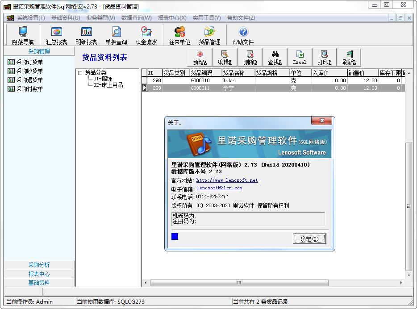Screen dimensions: 417x309
Task: Search goods using 查找R
Action: click(x=275, y=58)
